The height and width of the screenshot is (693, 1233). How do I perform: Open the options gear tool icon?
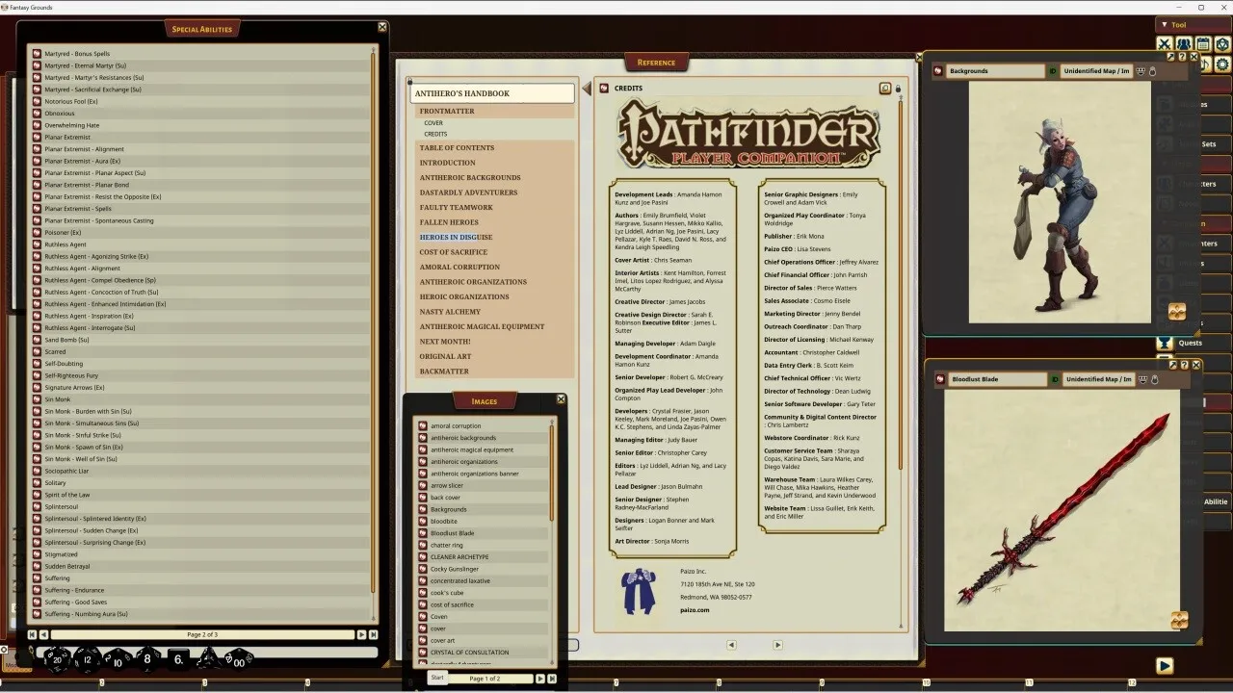[1222, 64]
